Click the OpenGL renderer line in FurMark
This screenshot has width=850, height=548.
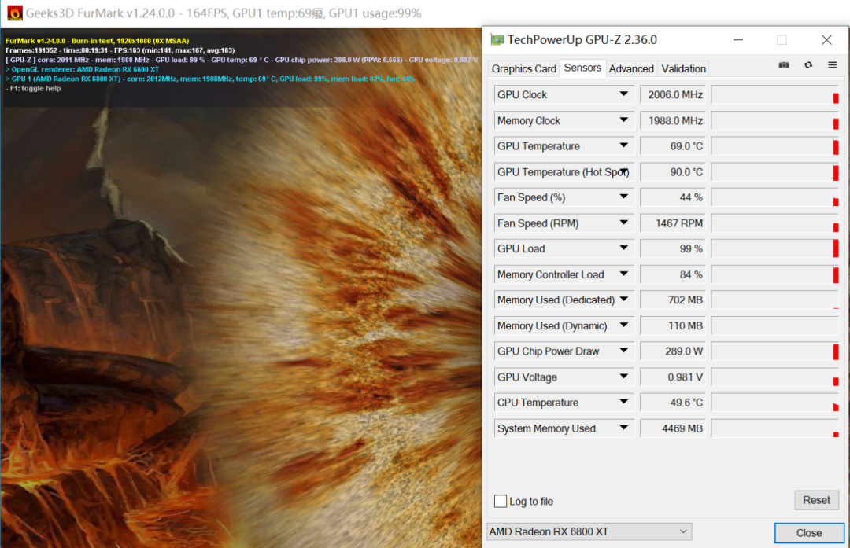[x=83, y=69]
